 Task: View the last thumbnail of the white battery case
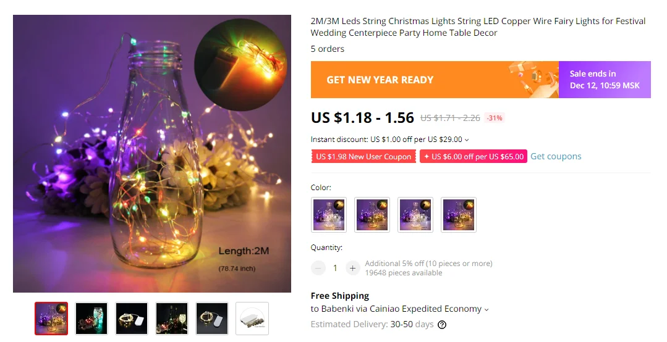[x=252, y=319]
